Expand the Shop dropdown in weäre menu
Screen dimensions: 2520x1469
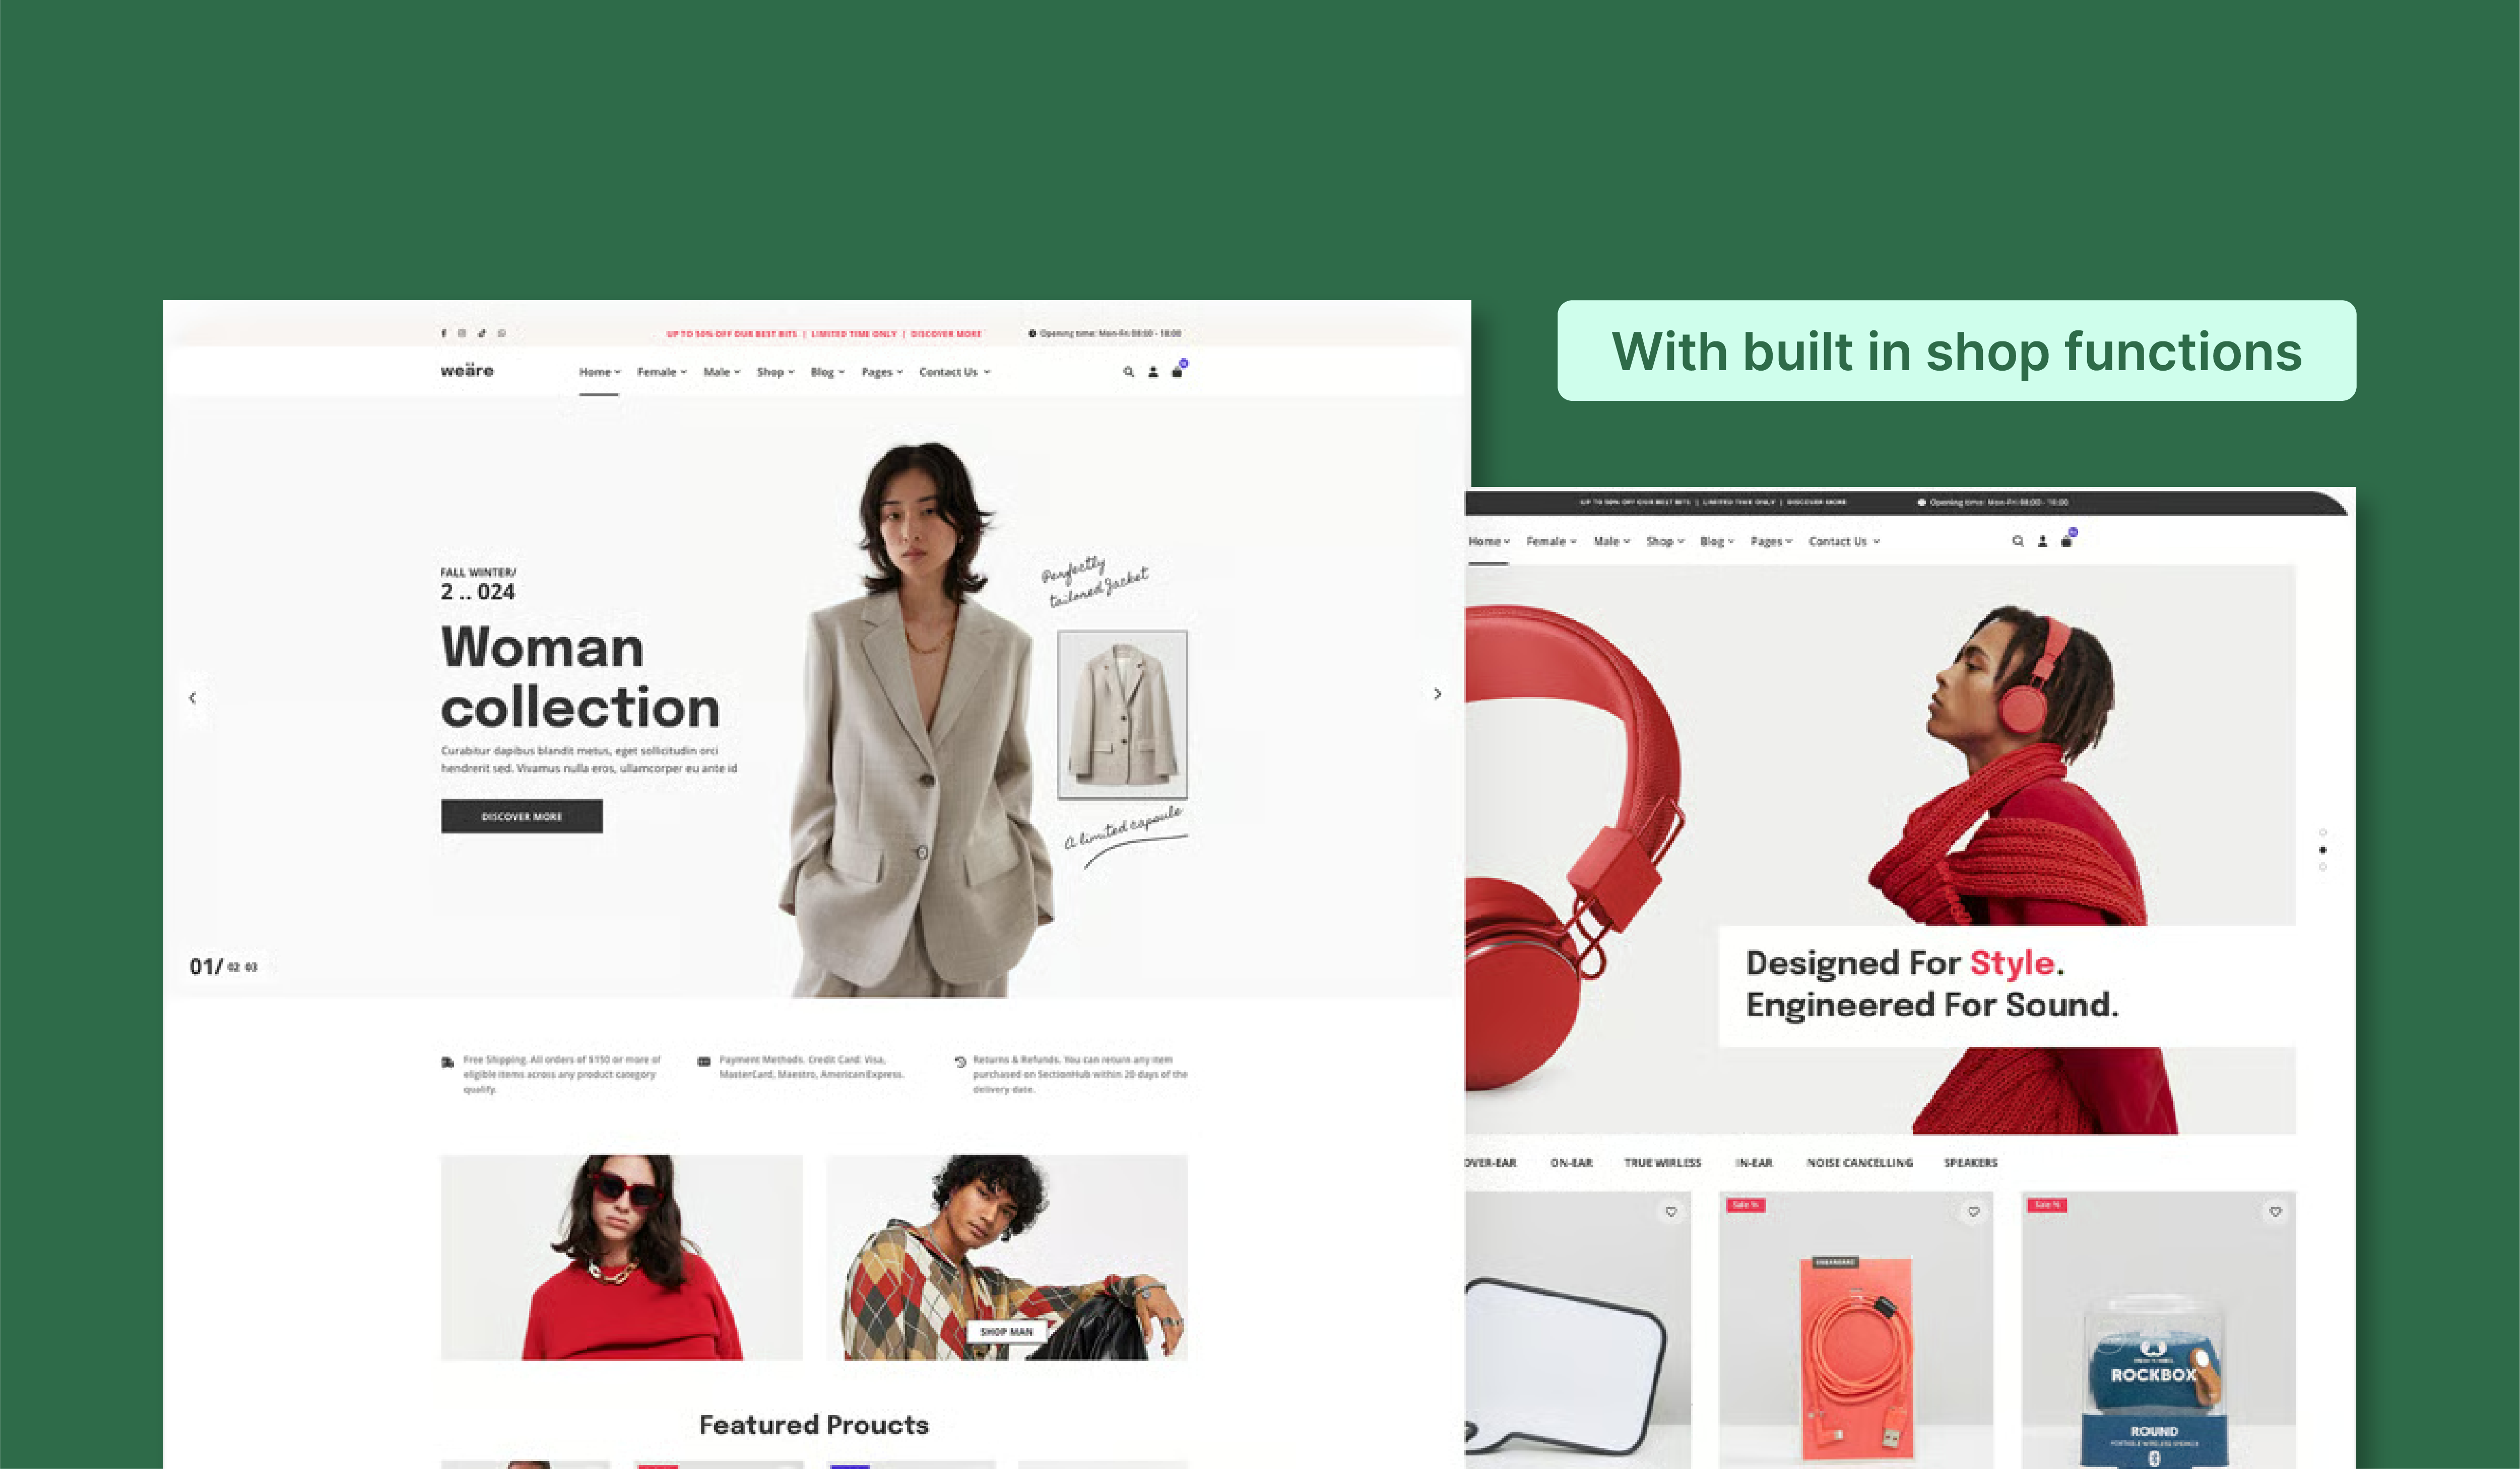775,372
